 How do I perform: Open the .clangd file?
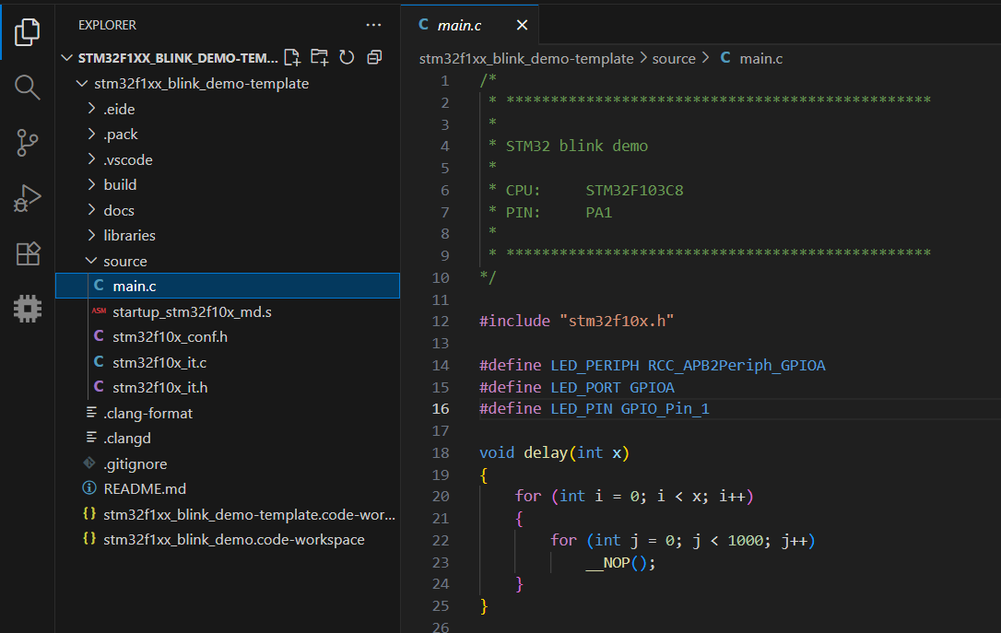(x=228, y=438)
